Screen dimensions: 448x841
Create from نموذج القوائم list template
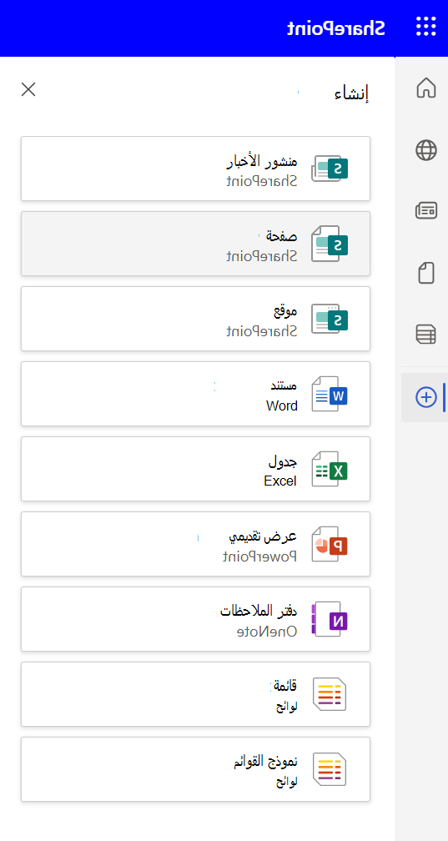[195, 769]
